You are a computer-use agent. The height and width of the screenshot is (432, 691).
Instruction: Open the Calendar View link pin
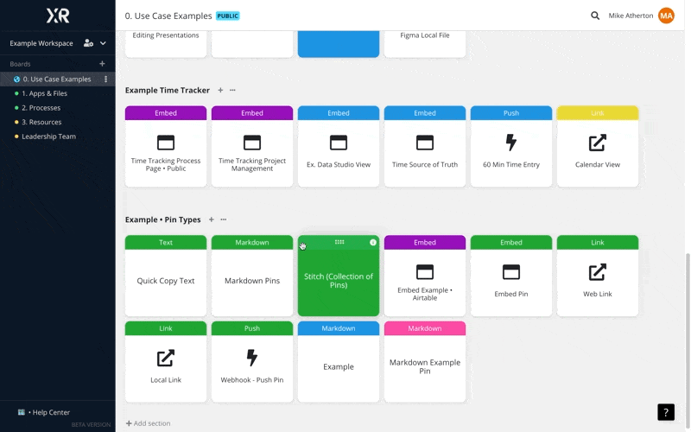(x=598, y=146)
